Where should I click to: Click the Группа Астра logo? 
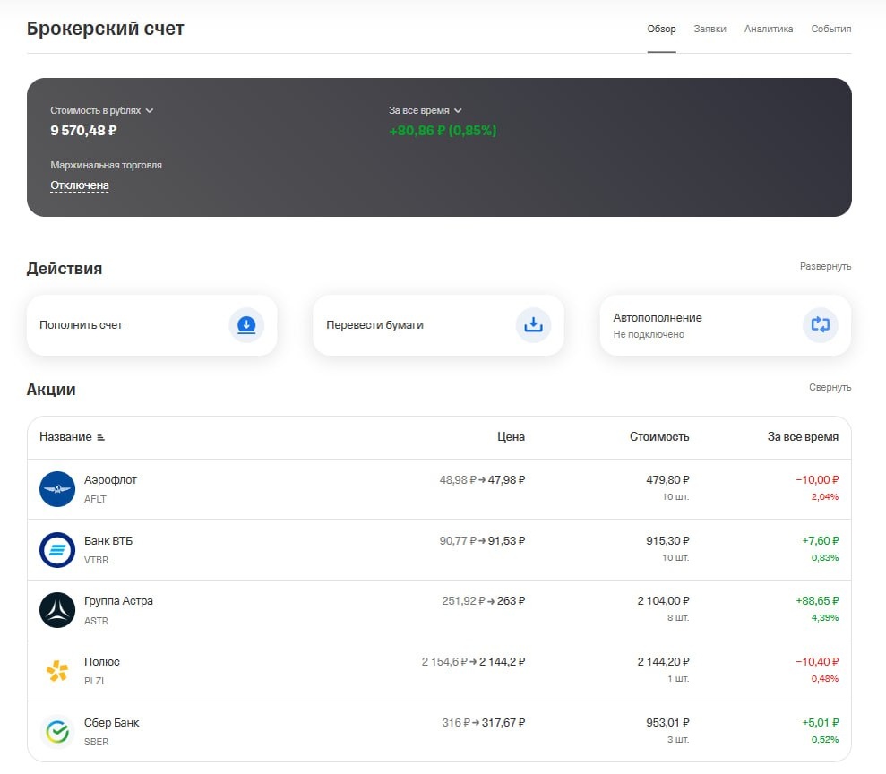point(57,610)
